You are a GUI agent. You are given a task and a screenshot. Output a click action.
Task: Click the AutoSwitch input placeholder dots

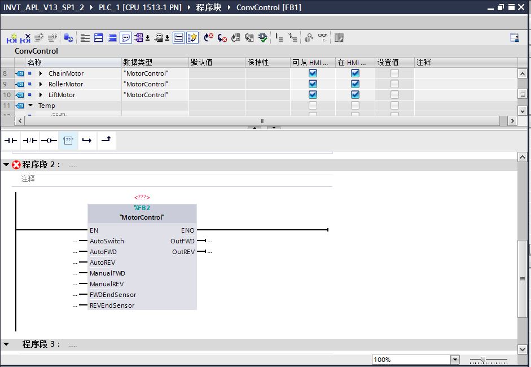coord(75,241)
